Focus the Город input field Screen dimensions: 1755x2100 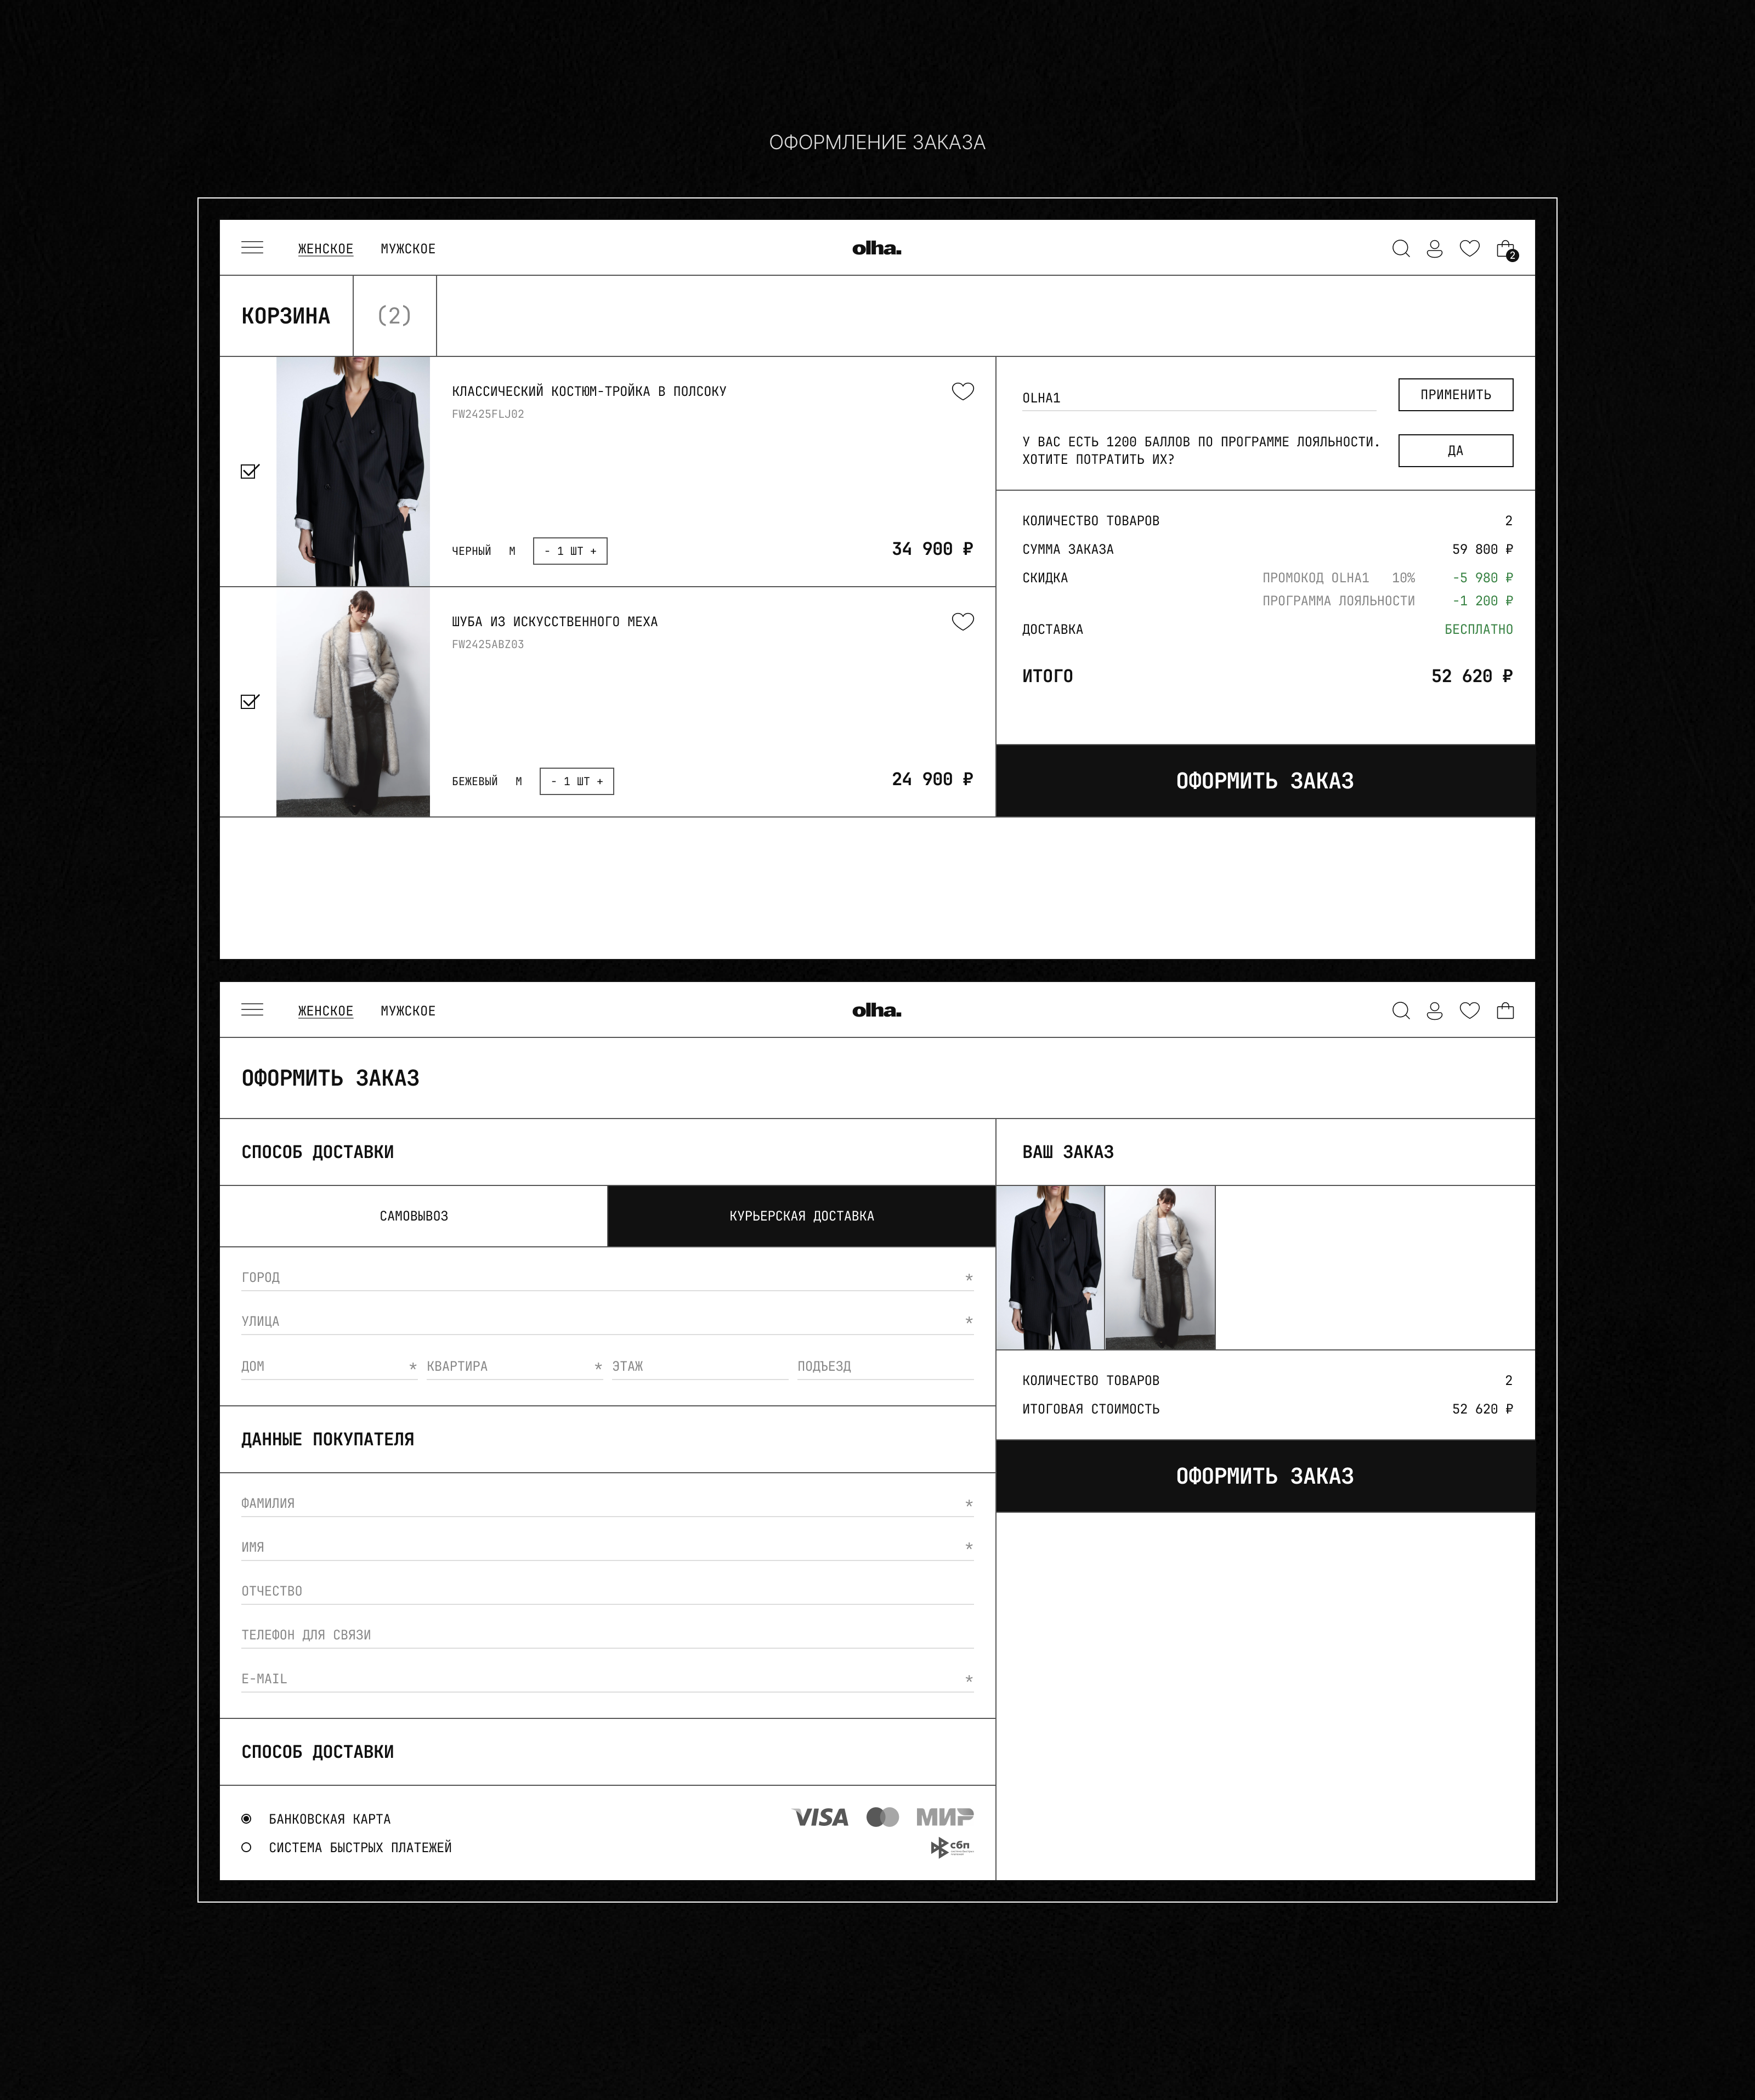pyautogui.click(x=607, y=1277)
